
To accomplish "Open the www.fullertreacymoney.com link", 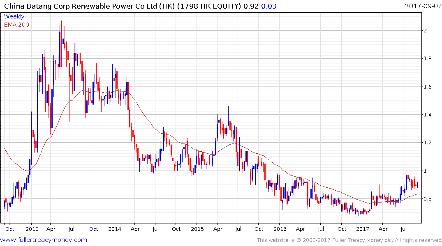I will click(44, 240).
